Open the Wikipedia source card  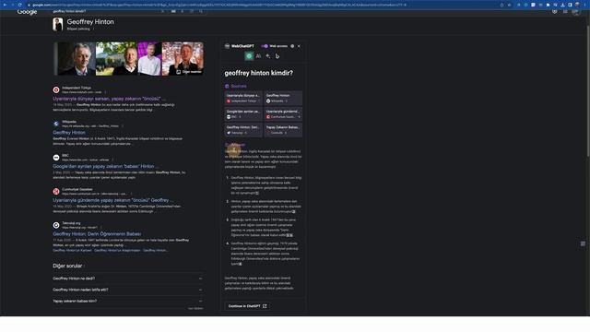click(283, 98)
